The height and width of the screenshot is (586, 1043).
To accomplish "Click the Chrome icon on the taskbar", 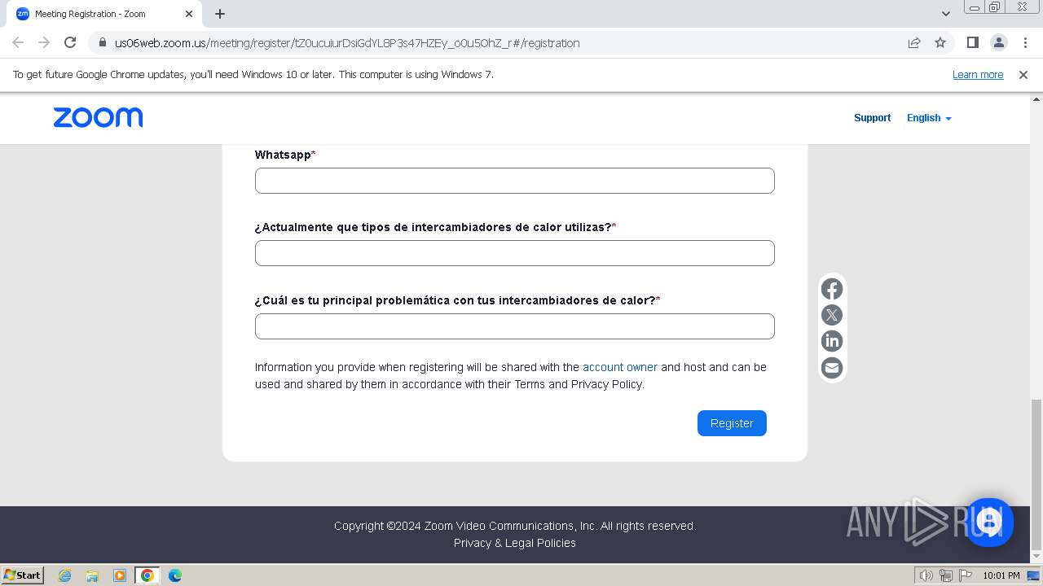I will (x=147, y=575).
